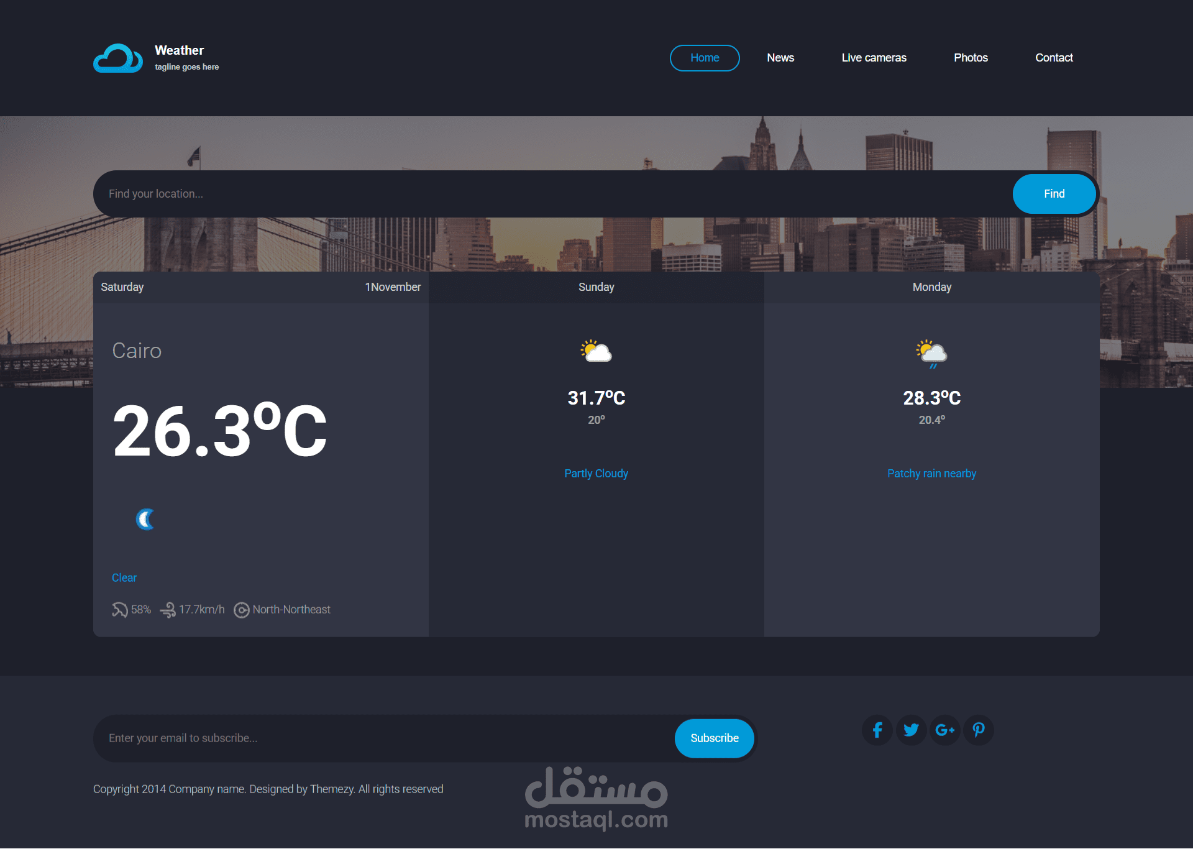Viewport: 1193px width, 849px height.
Task: Open Facebook via the social icon
Action: 877,730
